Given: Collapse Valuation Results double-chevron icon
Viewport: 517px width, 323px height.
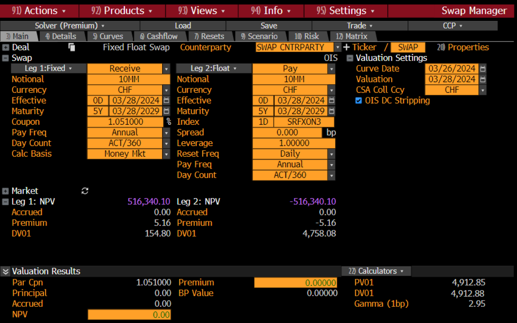Looking at the screenshot, I should [6, 272].
